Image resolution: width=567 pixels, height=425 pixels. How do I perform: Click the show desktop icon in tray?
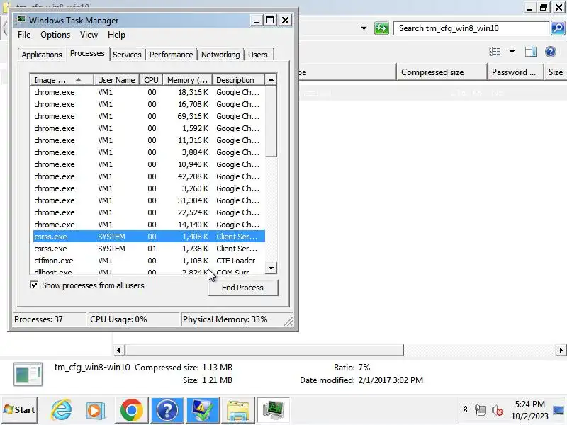(558, 410)
